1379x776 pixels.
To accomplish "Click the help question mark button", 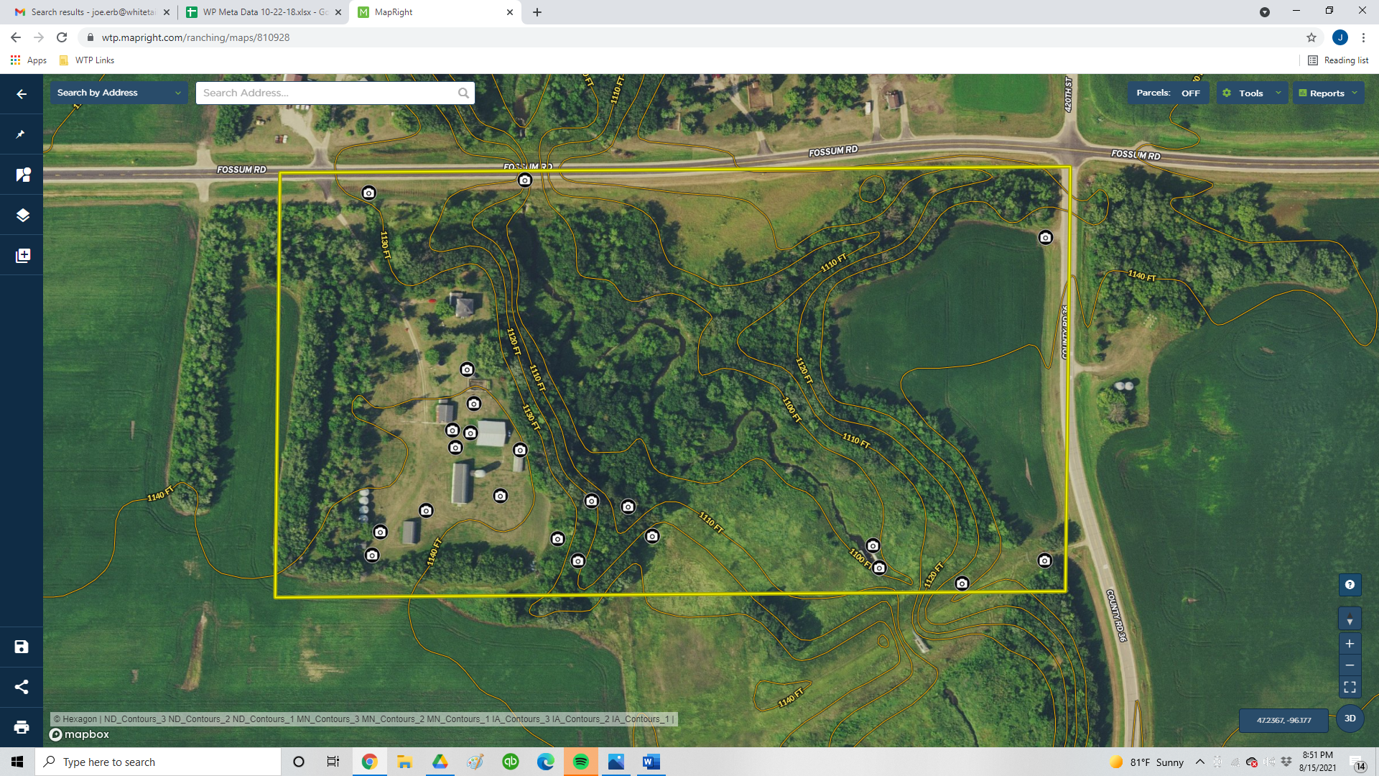I will (1350, 585).
